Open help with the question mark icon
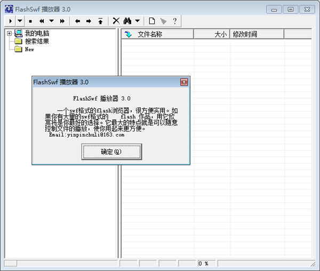 click(175, 21)
